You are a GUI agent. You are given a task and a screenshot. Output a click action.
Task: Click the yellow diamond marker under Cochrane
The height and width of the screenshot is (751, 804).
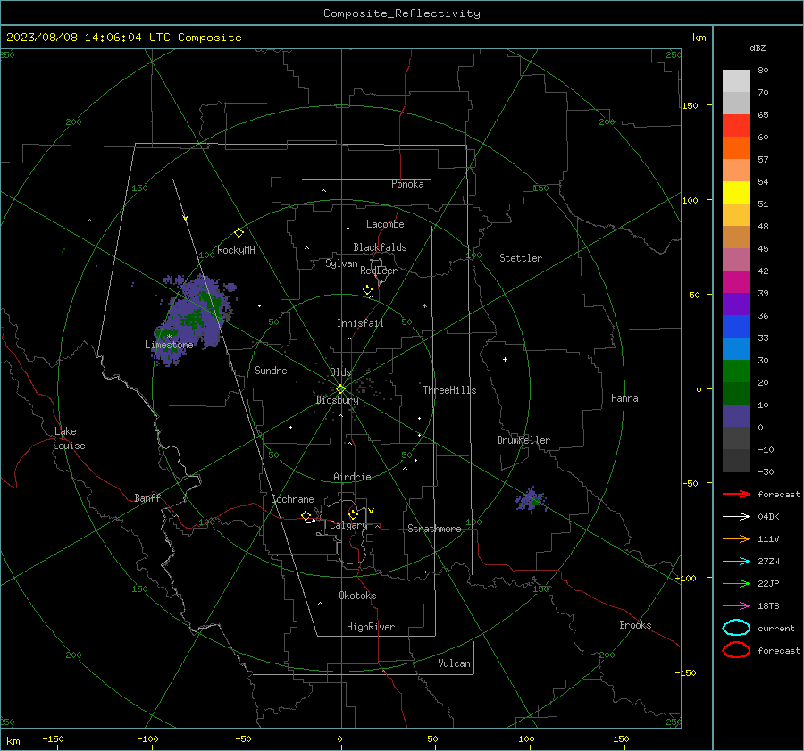pos(306,516)
